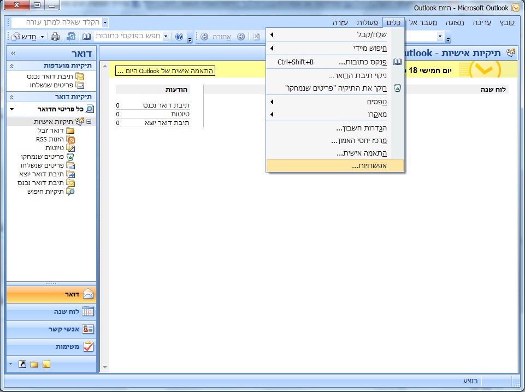The image size is (525, 392).
Task: Click the Forward navigation arrow icon
Action: pos(241,37)
